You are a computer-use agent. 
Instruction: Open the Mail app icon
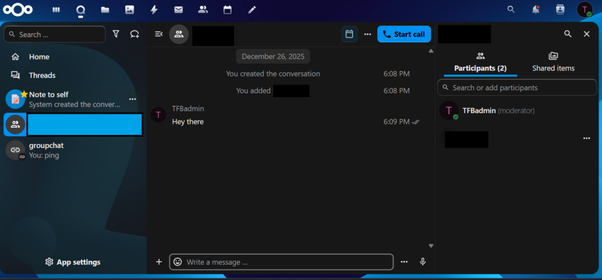[178, 9]
